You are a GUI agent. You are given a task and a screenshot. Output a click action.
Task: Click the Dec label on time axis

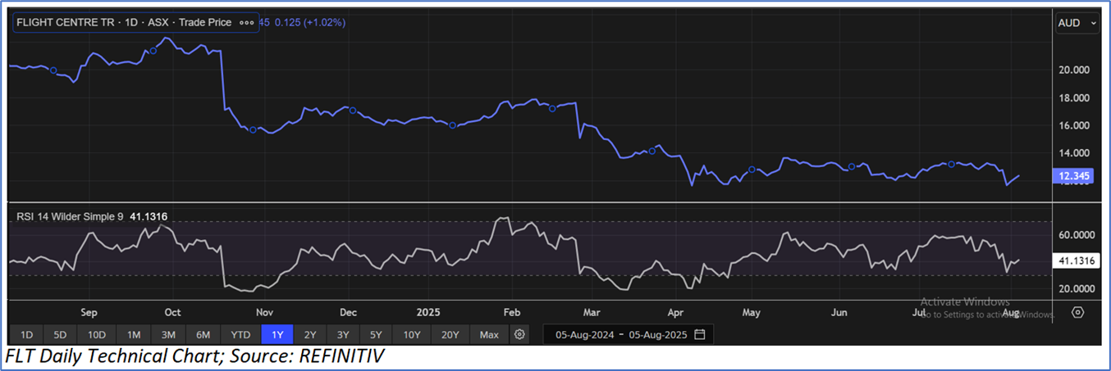point(348,312)
